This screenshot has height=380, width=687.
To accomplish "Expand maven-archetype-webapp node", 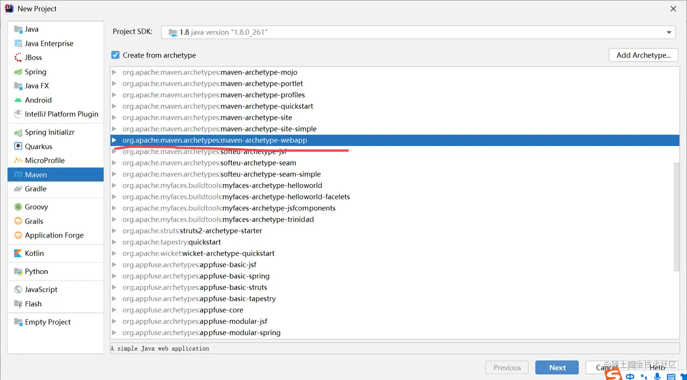I will pos(114,141).
